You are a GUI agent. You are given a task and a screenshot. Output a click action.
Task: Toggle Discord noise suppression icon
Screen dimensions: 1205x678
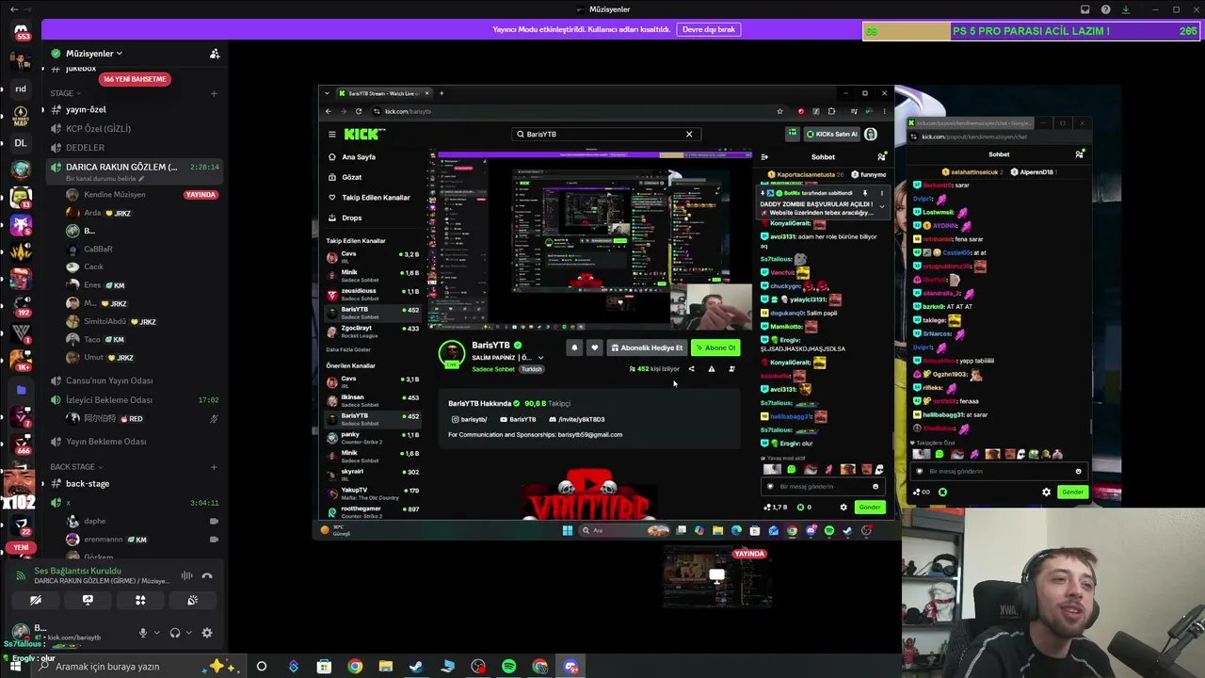pos(186,575)
